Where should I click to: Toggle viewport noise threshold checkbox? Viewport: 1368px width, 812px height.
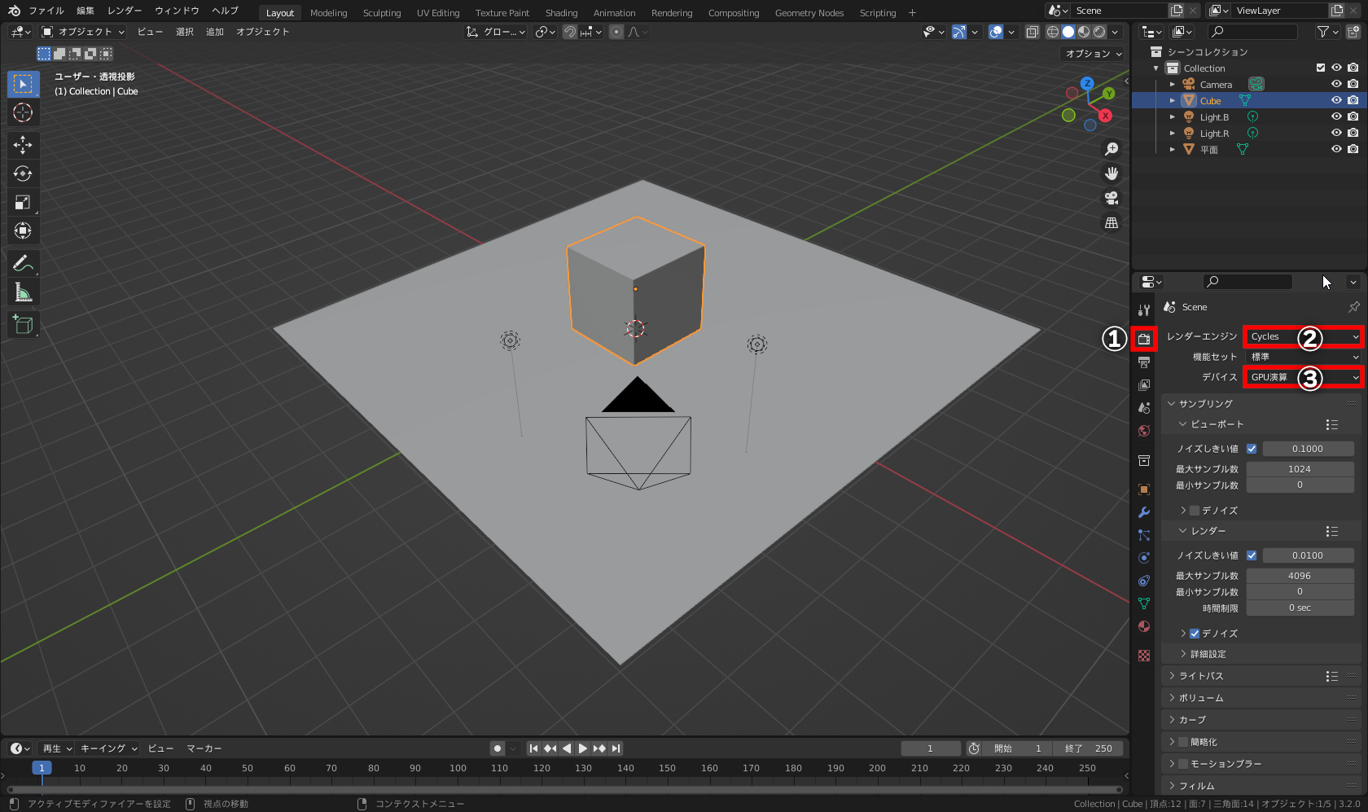[1252, 449]
